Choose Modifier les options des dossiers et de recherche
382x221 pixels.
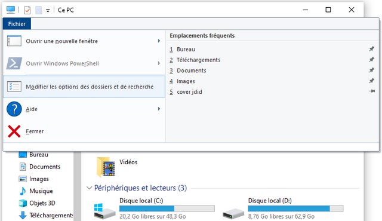pyautogui.click(x=84, y=87)
